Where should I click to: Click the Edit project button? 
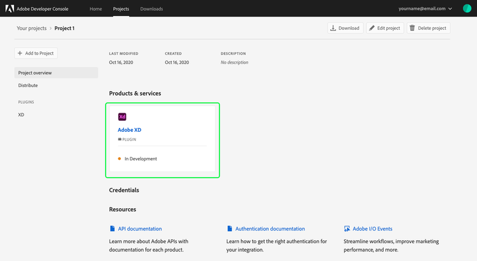(x=385, y=28)
